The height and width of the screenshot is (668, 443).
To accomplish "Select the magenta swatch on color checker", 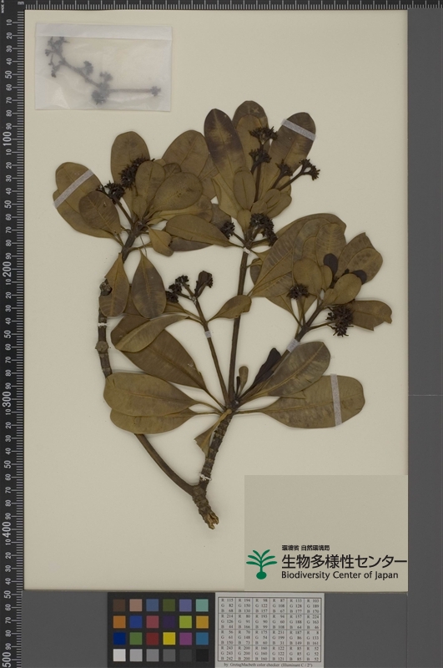I will pyautogui.click(x=185, y=638).
